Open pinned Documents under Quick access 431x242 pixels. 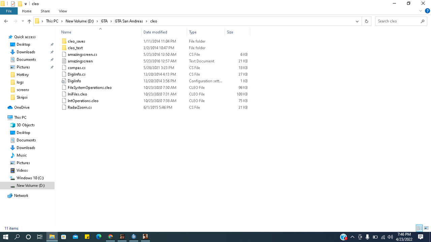(x=26, y=59)
